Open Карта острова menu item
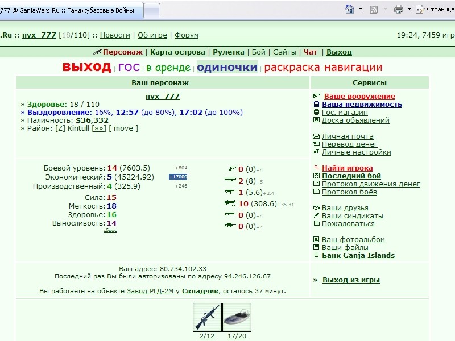The width and height of the screenshot is (455, 341). click(177, 52)
